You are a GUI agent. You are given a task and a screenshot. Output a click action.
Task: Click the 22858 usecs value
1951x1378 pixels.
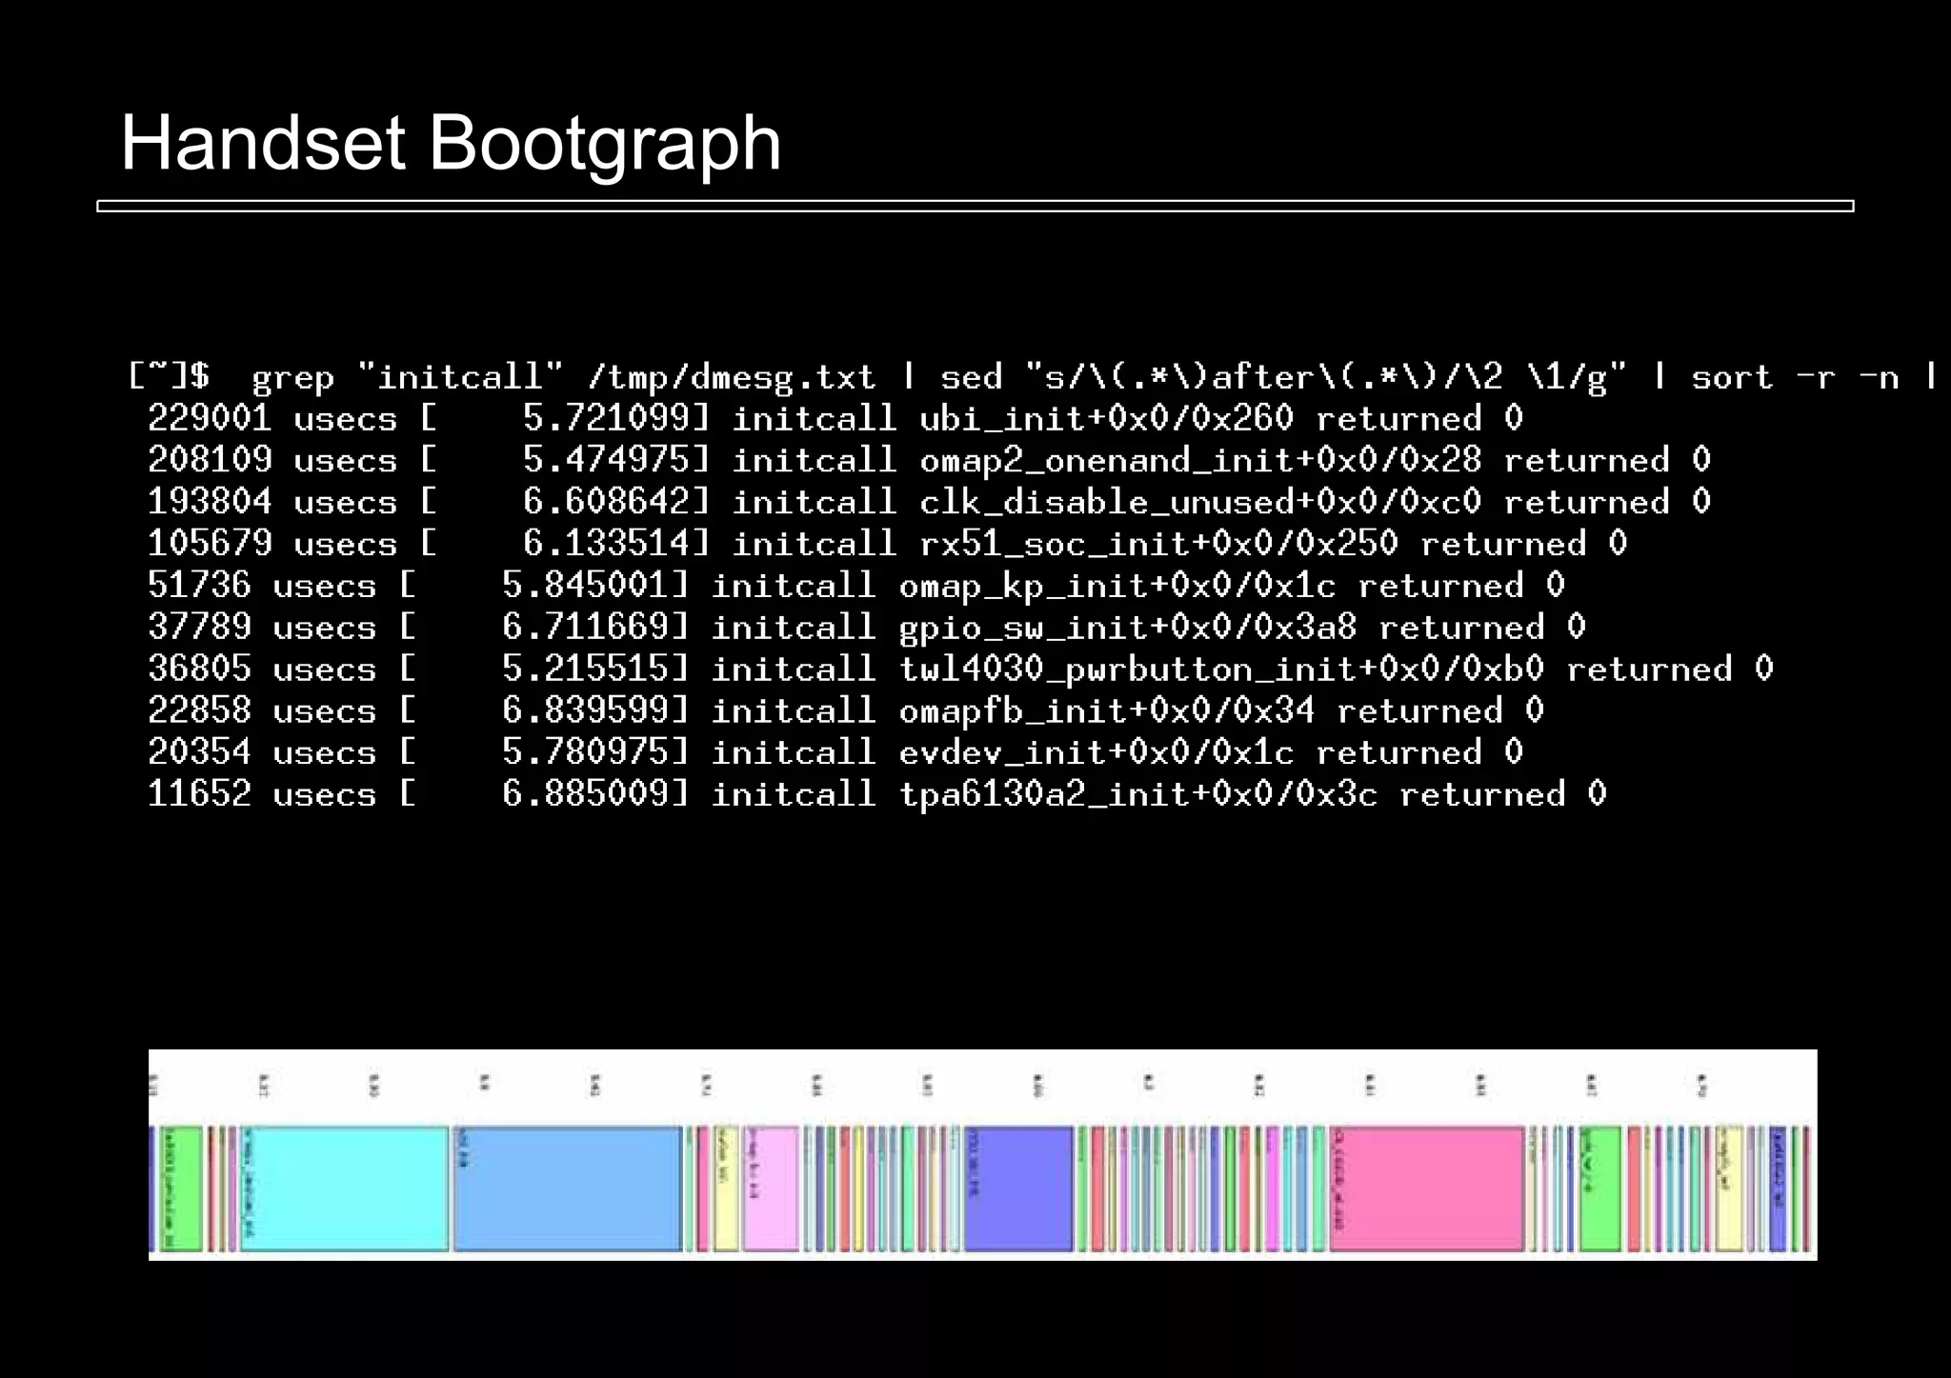262,710
